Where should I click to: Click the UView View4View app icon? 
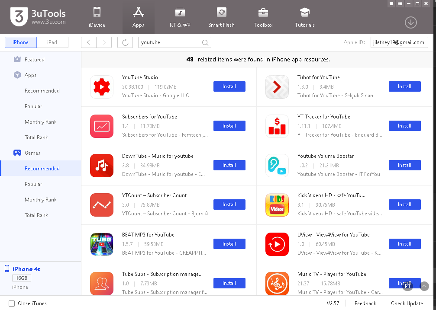coord(277,244)
